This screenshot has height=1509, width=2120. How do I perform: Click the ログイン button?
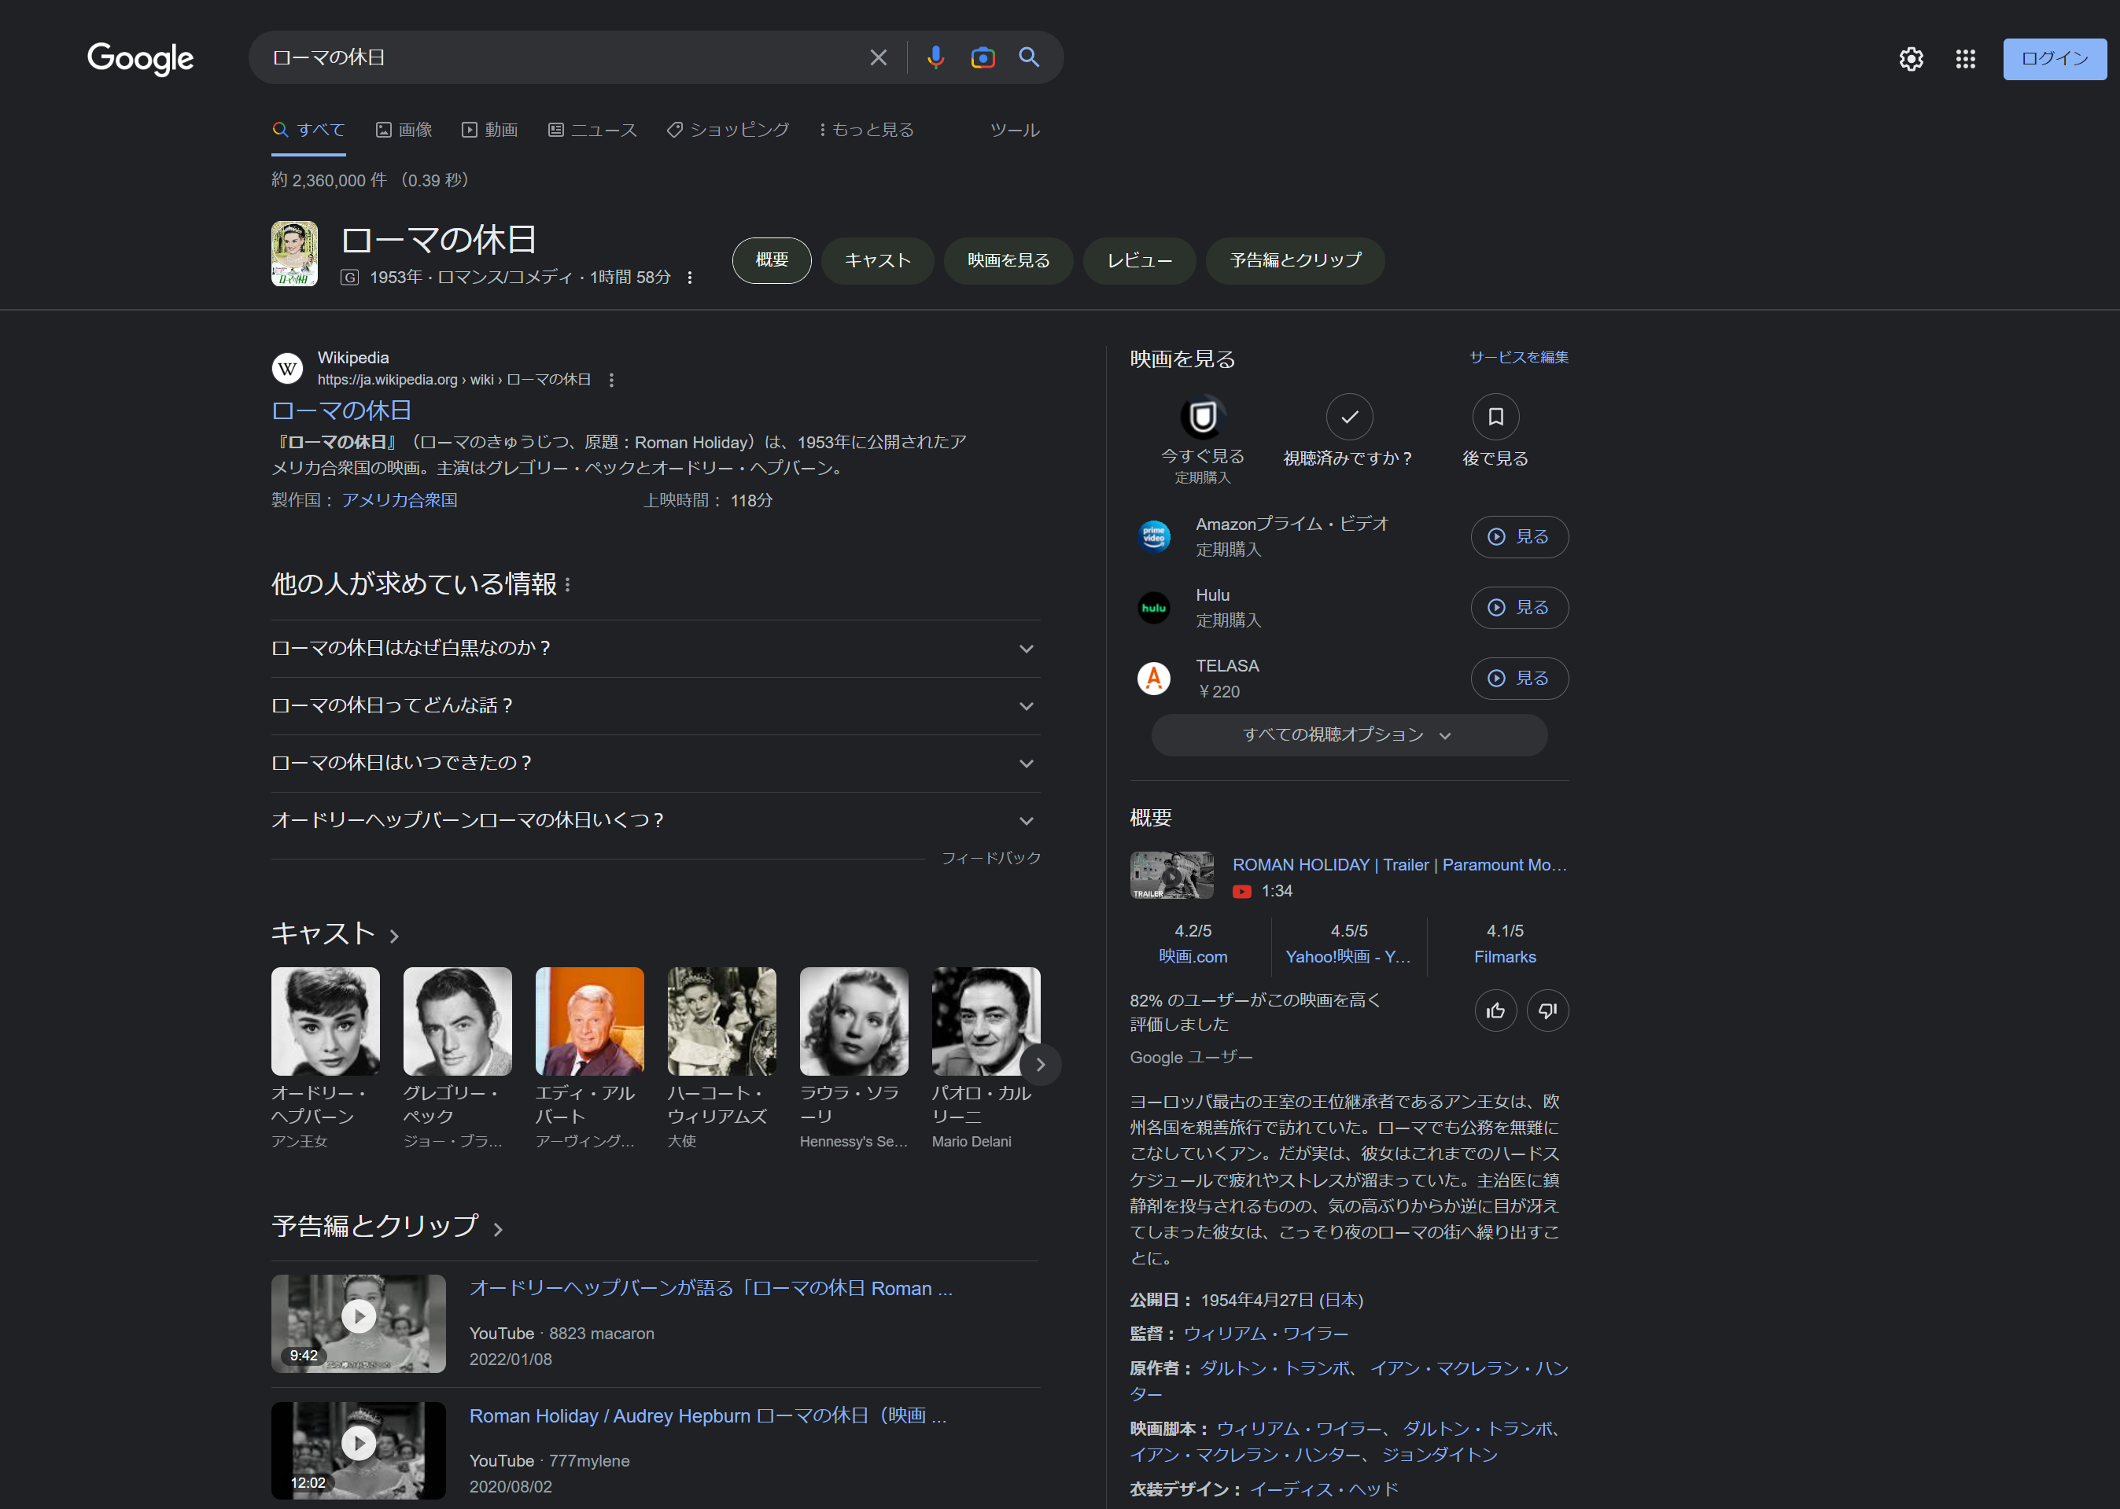click(2054, 58)
